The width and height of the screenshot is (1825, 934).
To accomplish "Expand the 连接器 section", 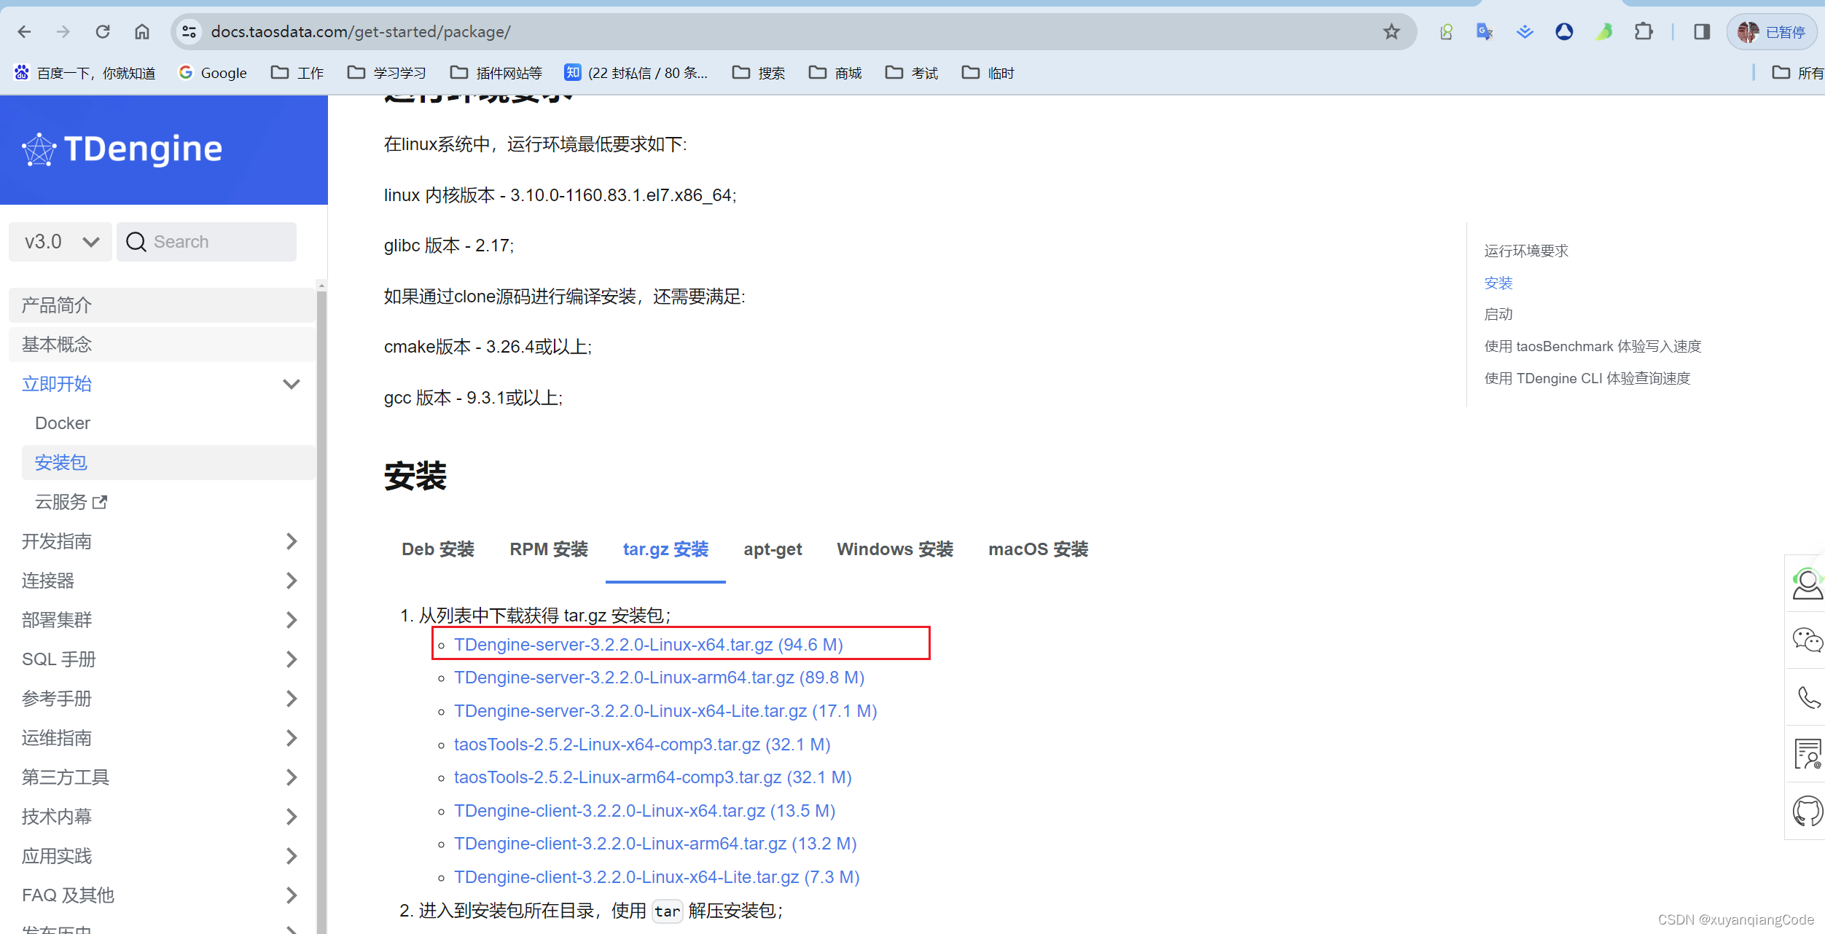I will pos(292,581).
